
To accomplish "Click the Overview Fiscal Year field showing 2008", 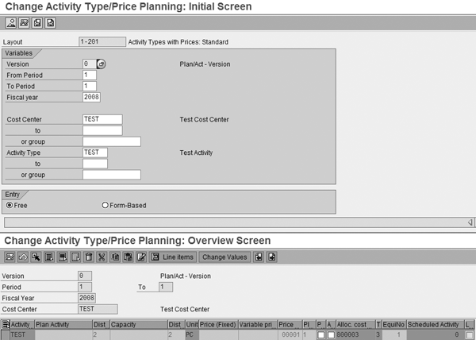I will click(86, 298).
